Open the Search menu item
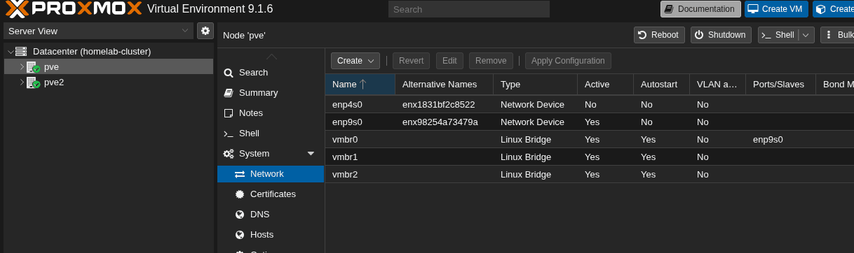 (x=271, y=73)
